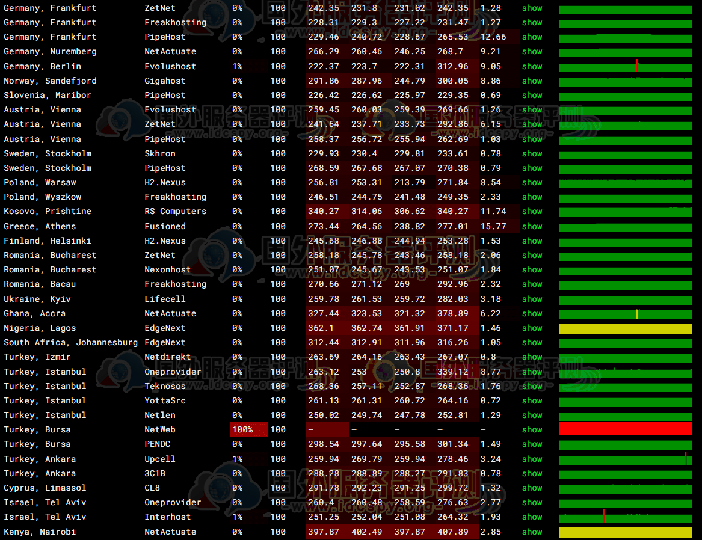Click the "Romania, Bacau" location text
This screenshot has width=702, height=540.
pyautogui.click(x=40, y=284)
